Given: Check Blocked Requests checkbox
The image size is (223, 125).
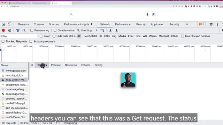Looking at the screenshot, I should [3, 41].
